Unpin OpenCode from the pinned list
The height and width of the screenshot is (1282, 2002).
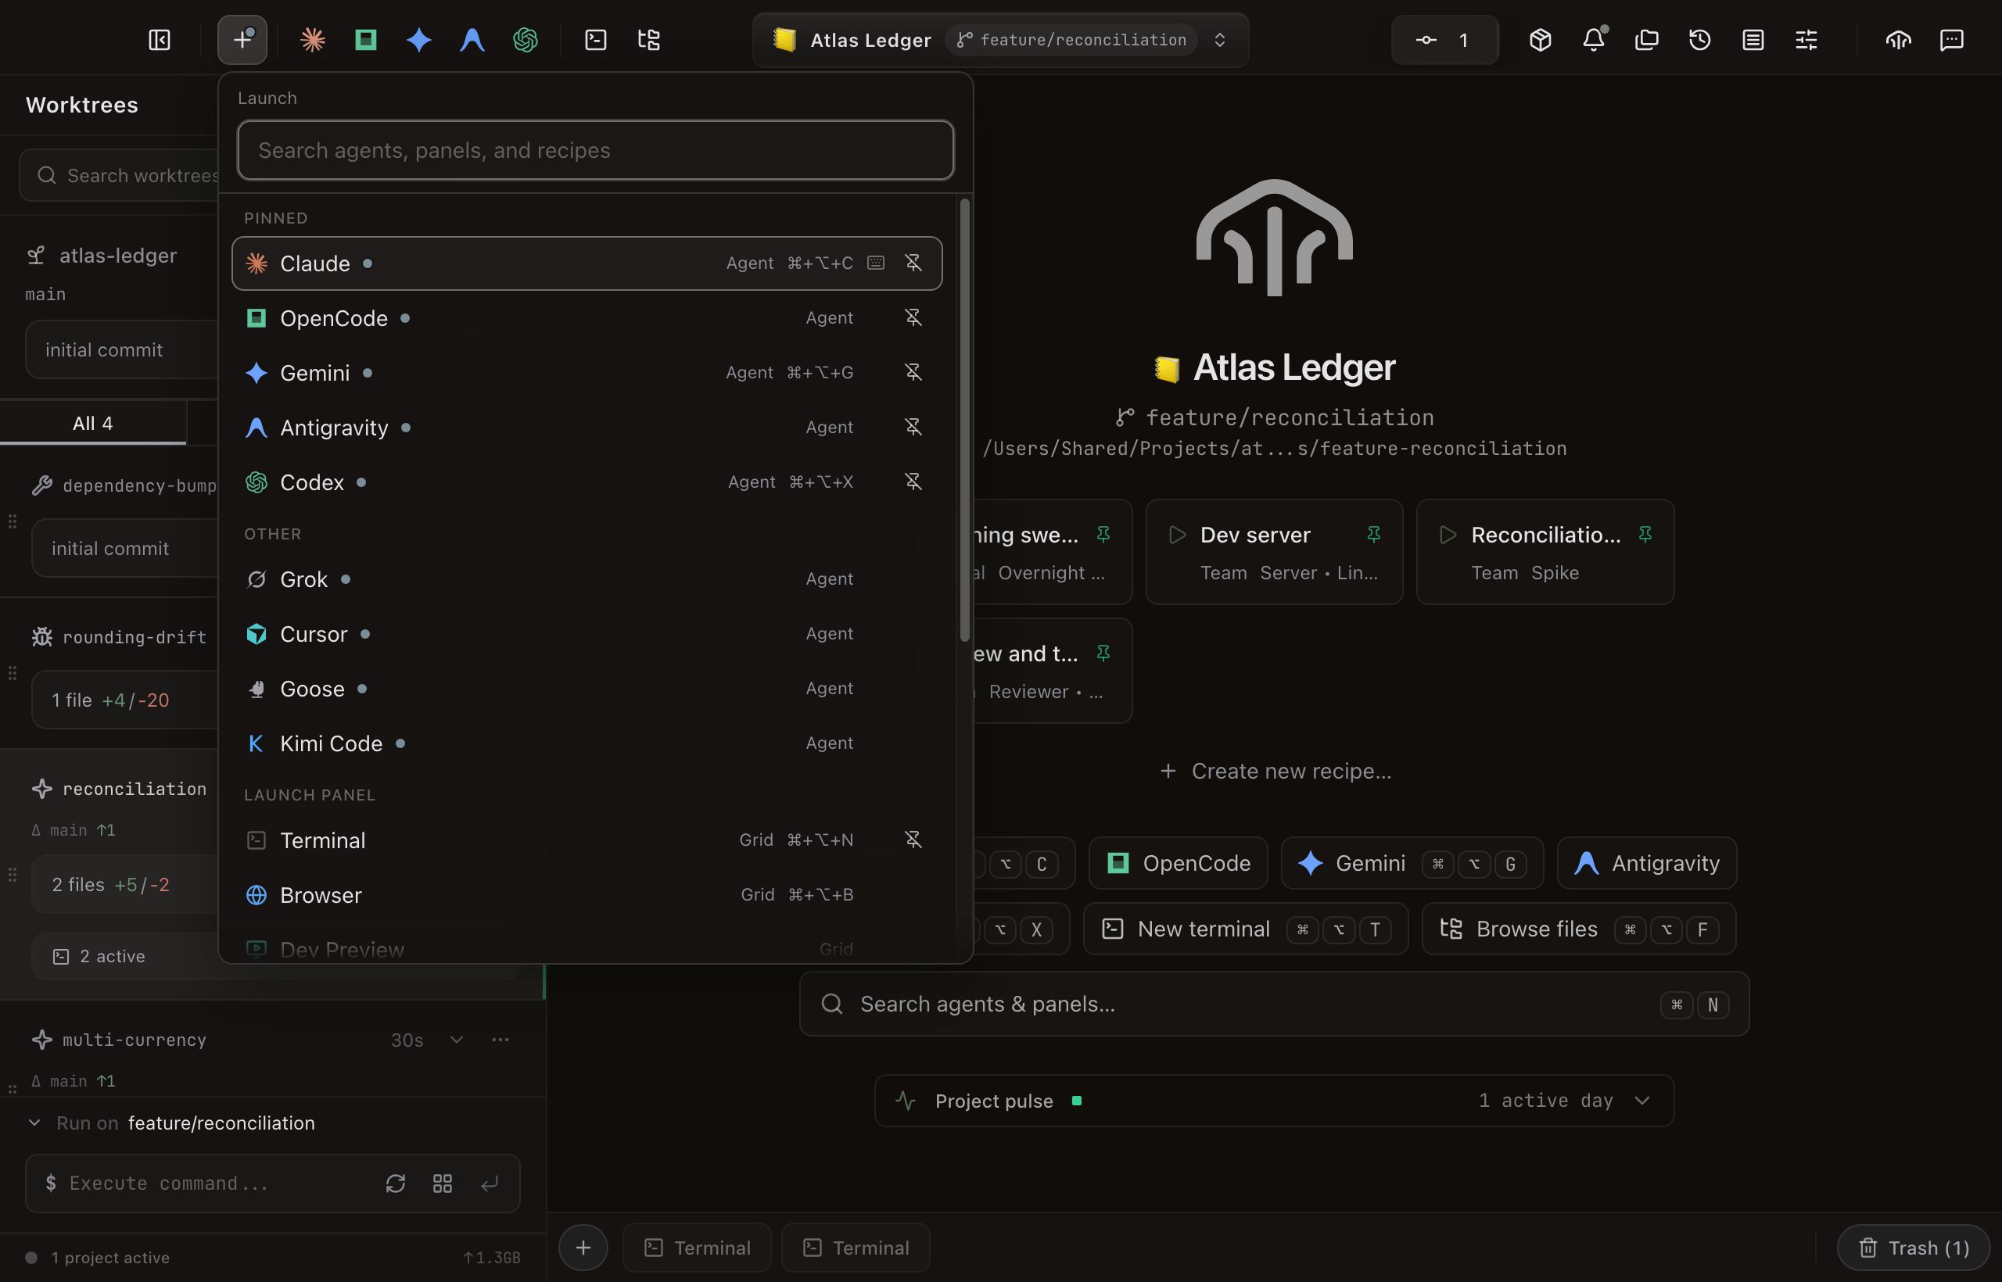pyautogui.click(x=913, y=318)
